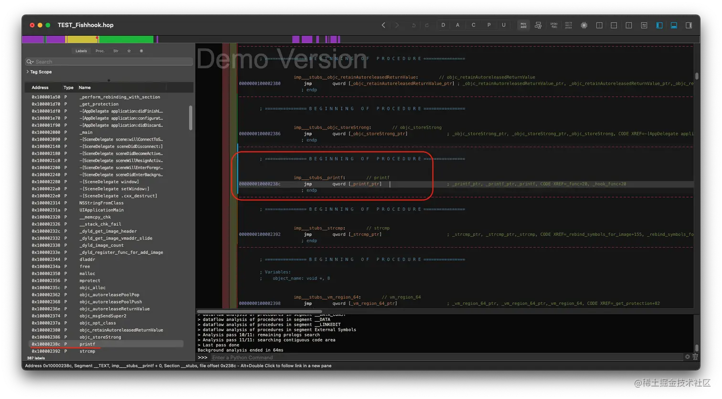Mark selection as Undefined with the U button

tap(504, 25)
